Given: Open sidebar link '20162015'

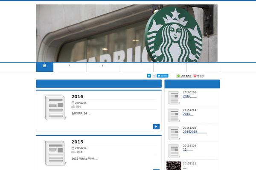Looking at the screenshot, I should click(x=195, y=132).
